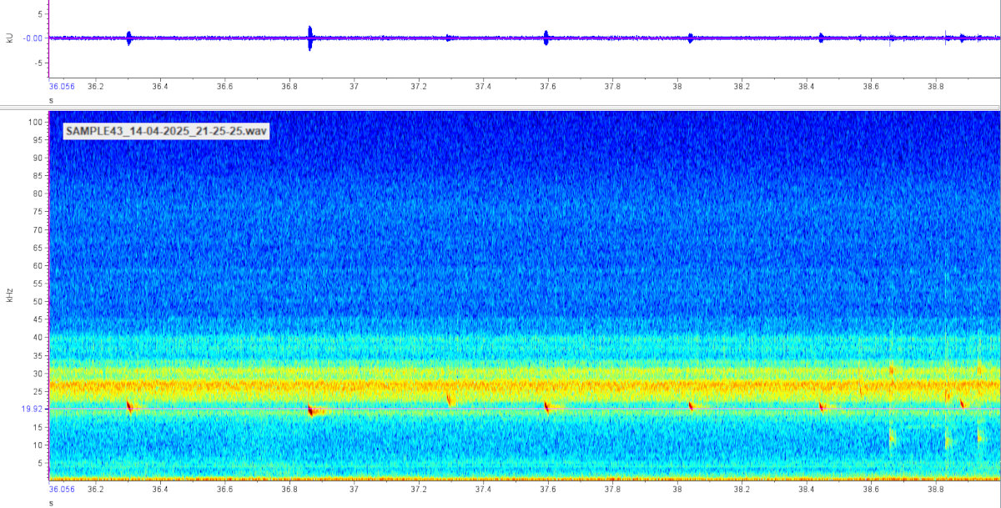
Task: Select the bat call pulse near 36.3 s in spectrogram
Action: pos(129,406)
